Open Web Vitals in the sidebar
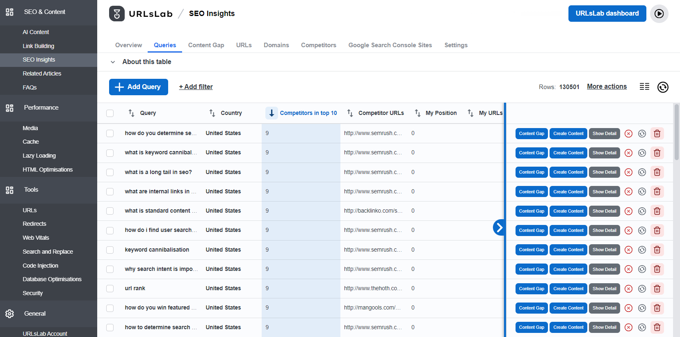The height and width of the screenshot is (337, 680). point(36,238)
